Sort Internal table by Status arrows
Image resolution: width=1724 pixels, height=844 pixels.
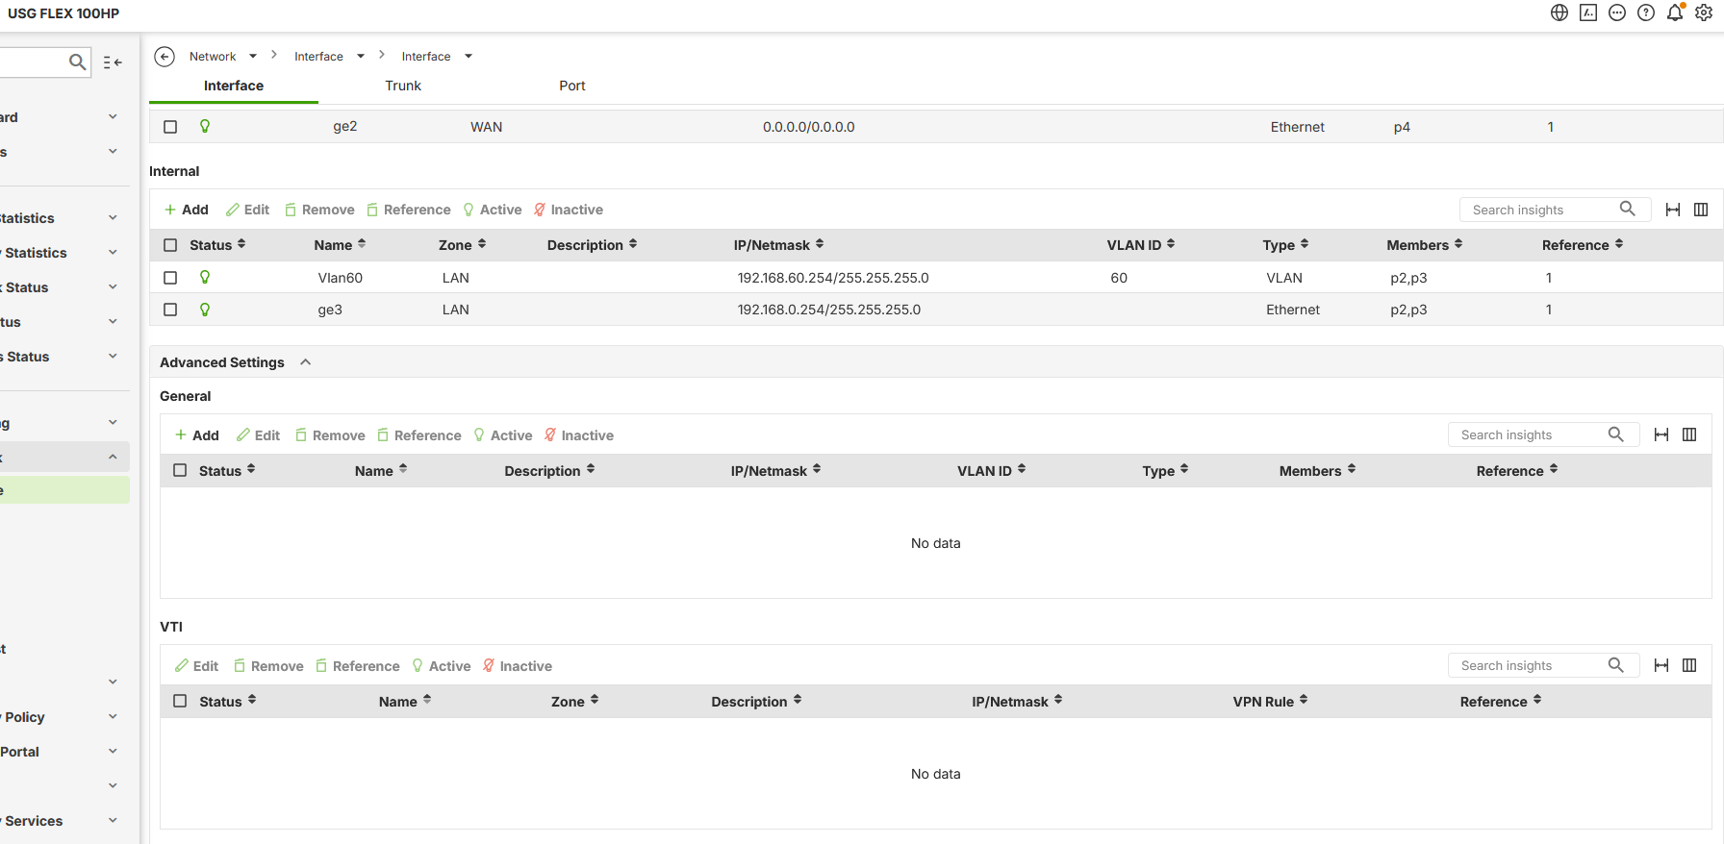[241, 244]
